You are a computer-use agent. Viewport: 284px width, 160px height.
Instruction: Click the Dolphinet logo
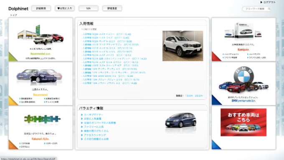coord(18,9)
